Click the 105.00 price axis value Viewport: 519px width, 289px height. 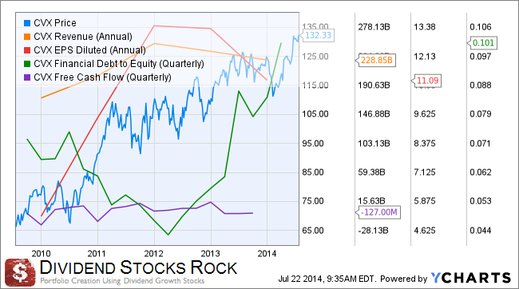[315, 114]
